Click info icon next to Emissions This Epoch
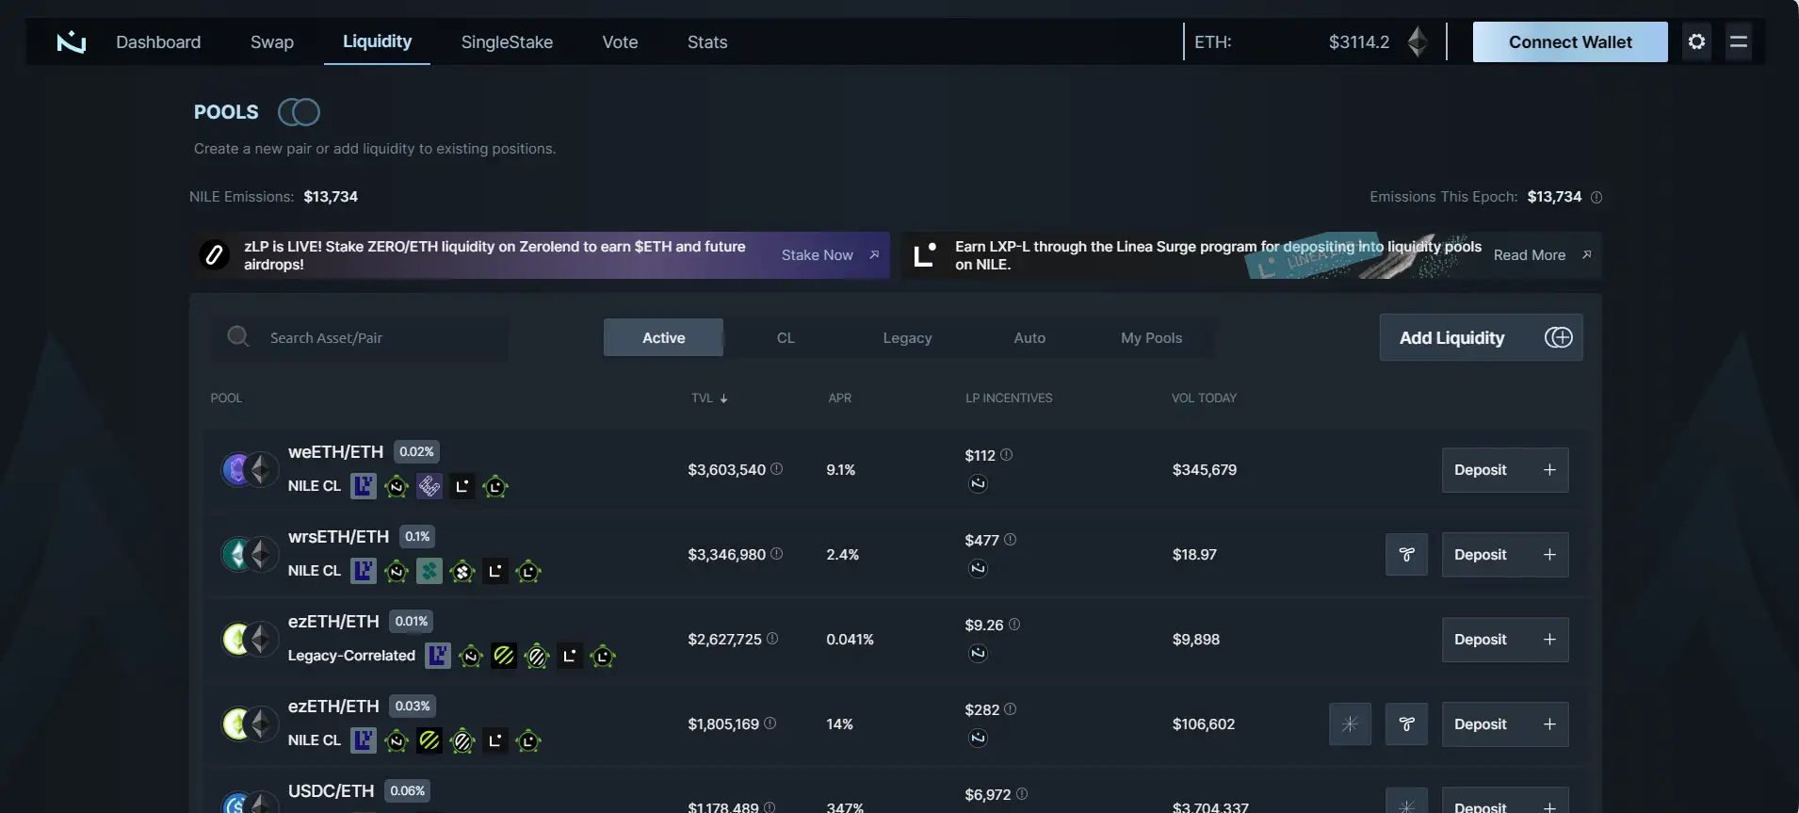The height and width of the screenshot is (813, 1799). (x=1596, y=198)
